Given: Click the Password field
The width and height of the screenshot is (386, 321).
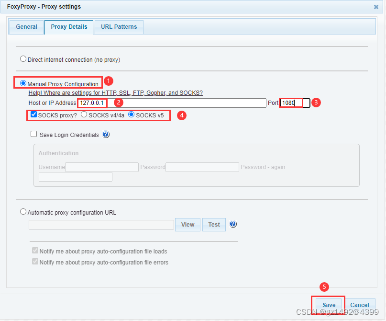Looking at the screenshot, I should click(x=202, y=167).
